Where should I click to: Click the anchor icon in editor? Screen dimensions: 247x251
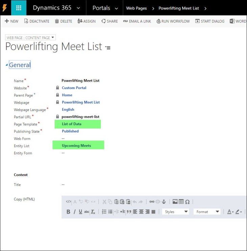pyautogui.click(x=164, y=202)
